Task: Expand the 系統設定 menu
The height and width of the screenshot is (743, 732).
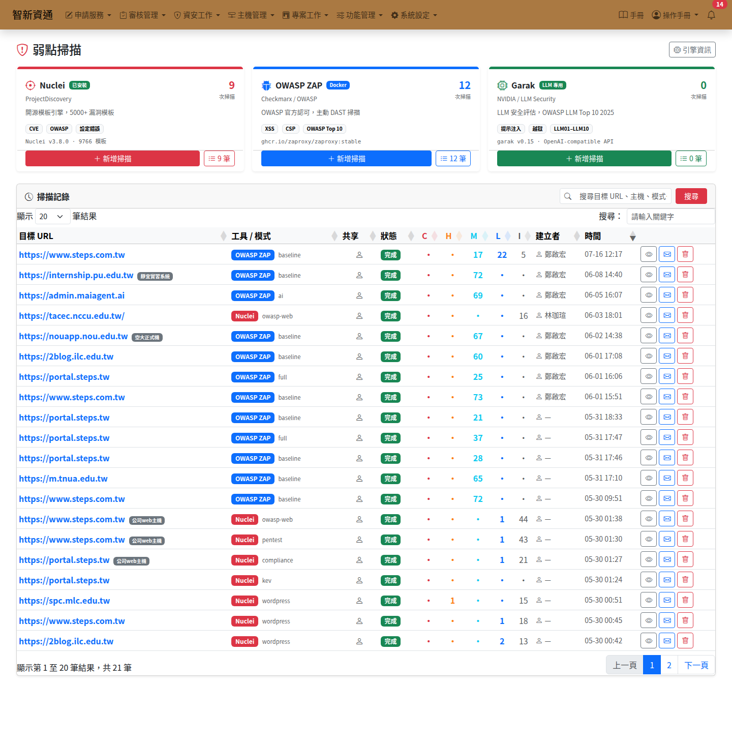Action: tap(414, 15)
